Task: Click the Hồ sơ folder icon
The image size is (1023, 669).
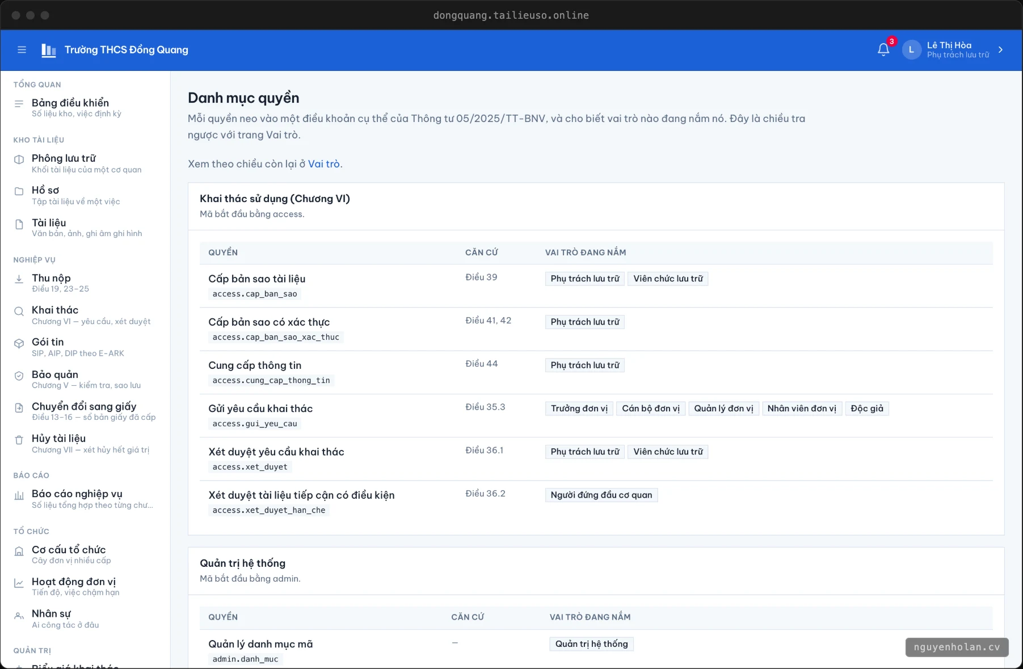Action: click(19, 191)
